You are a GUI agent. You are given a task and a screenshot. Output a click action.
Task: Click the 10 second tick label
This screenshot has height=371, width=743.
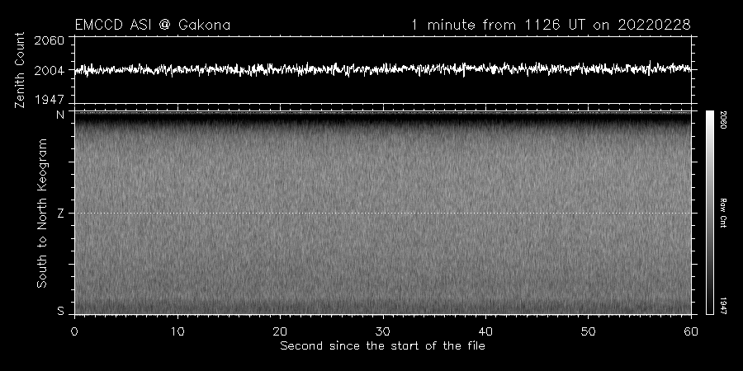tap(177, 331)
